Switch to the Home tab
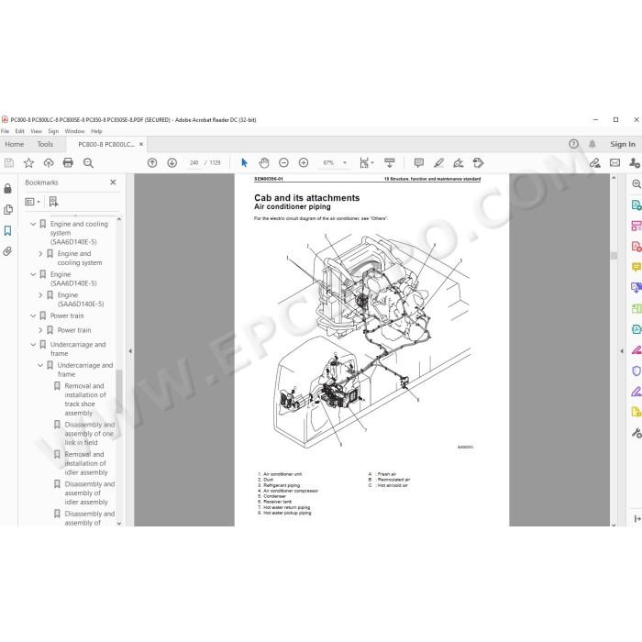This screenshot has height=642, width=642. pos(15,144)
